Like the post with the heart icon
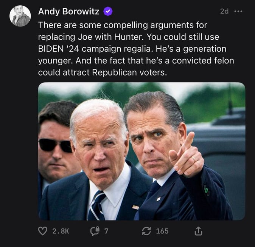 click(43, 231)
